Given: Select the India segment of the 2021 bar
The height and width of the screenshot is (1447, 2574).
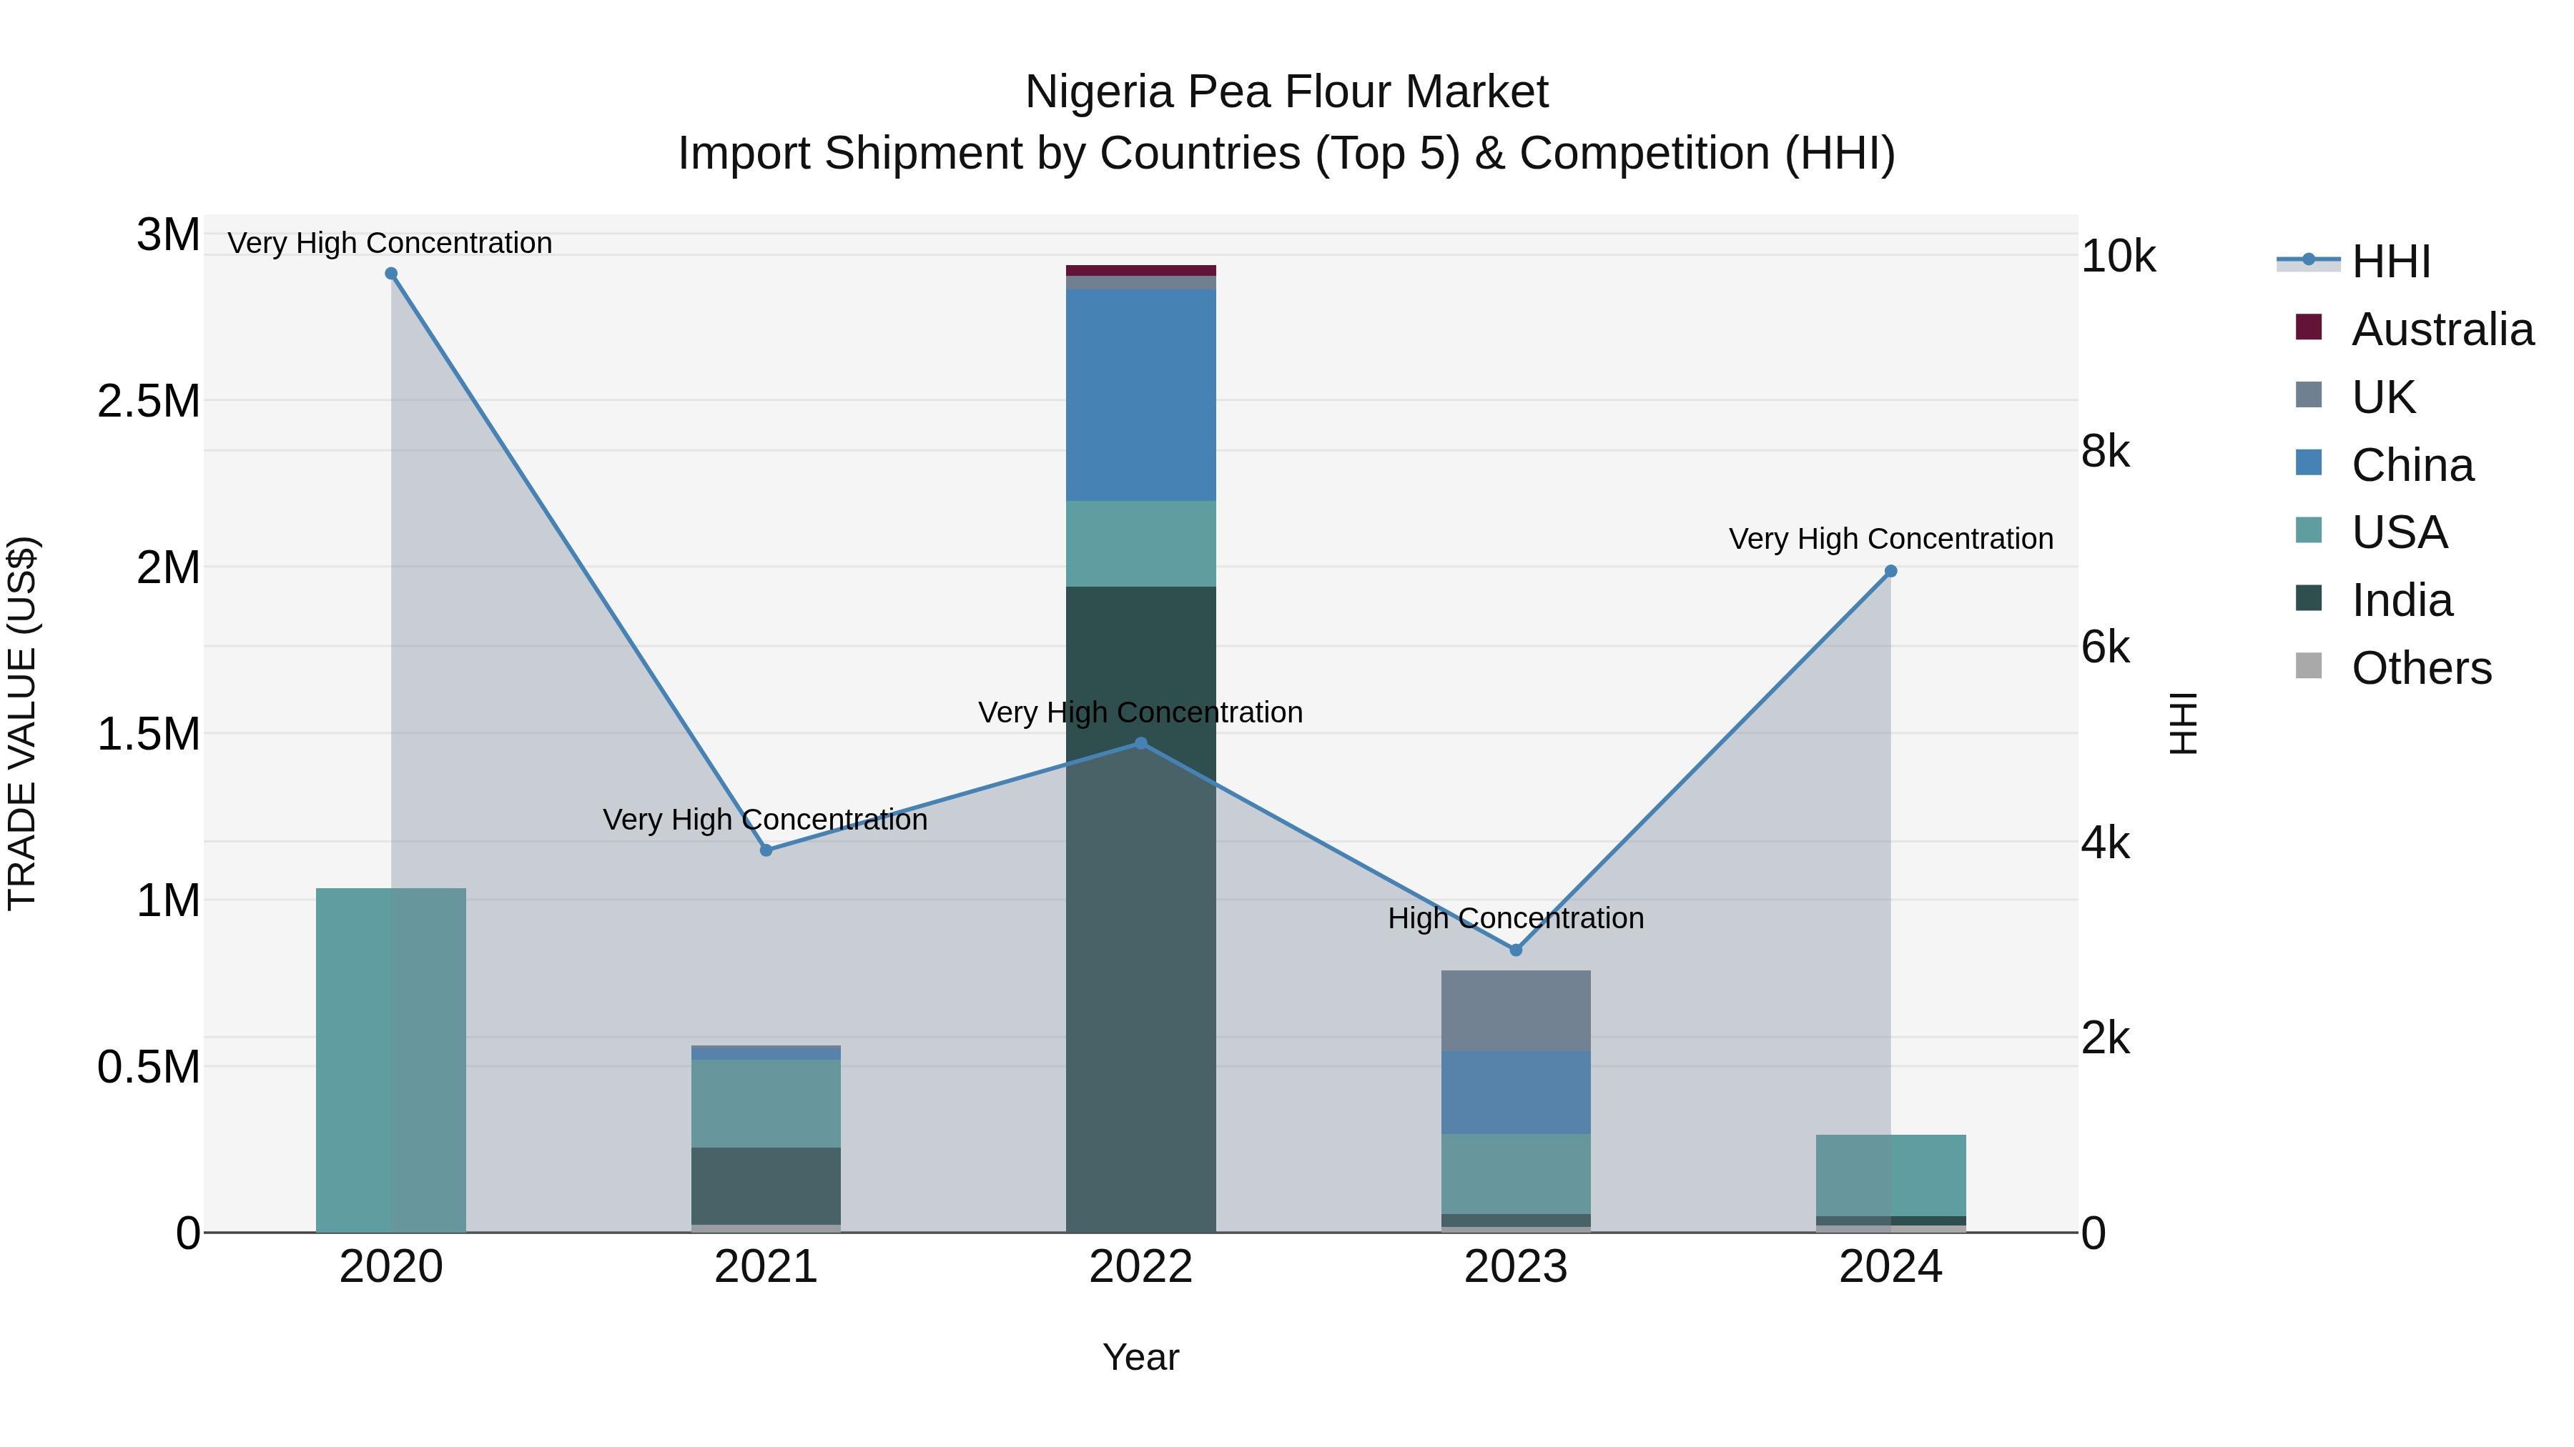Looking at the screenshot, I should [766, 1186].
